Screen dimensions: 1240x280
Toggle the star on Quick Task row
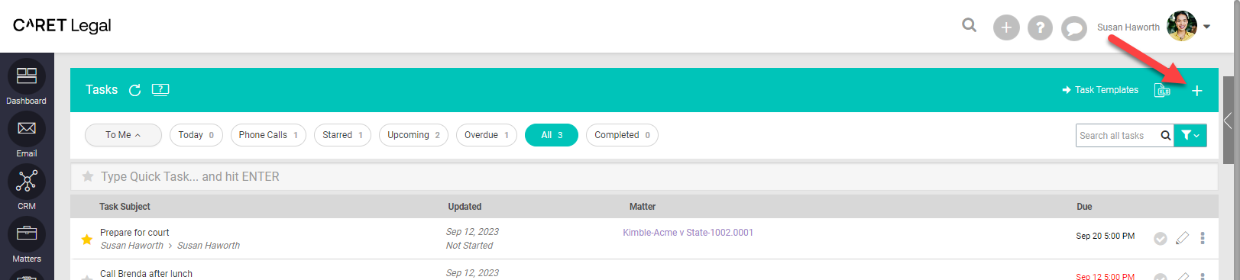88,176
